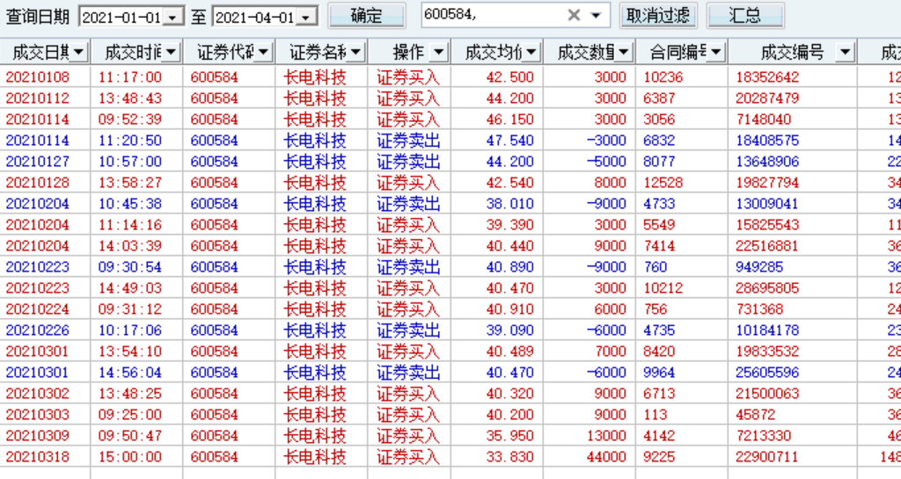Image resolution: width=901 pixels, height=479 pixels.
Task: Select price cell 47.540
Action: coord(509,141)
